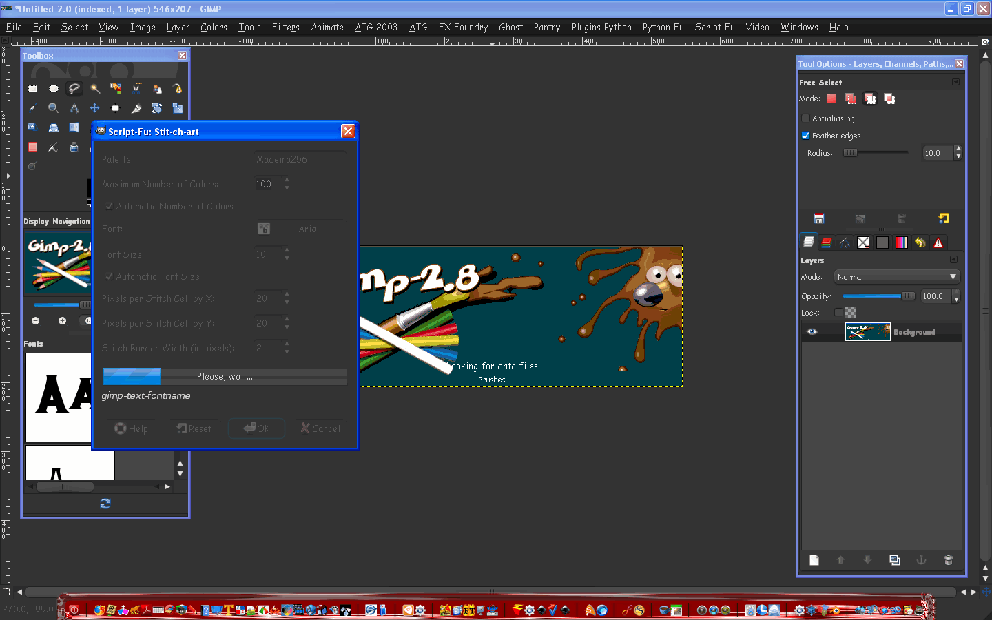Select the Align tool

click(x=116, y=108)
